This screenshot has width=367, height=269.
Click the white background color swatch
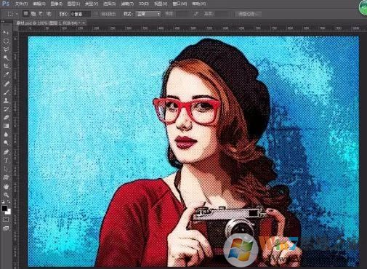pos(9,212)
